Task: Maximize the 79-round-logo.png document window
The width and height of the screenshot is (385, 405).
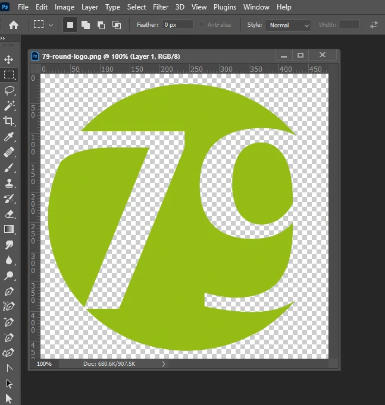Action: [301, 55]
